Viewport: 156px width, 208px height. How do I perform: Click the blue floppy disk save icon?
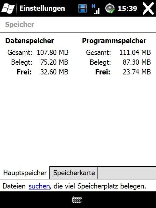83,8
